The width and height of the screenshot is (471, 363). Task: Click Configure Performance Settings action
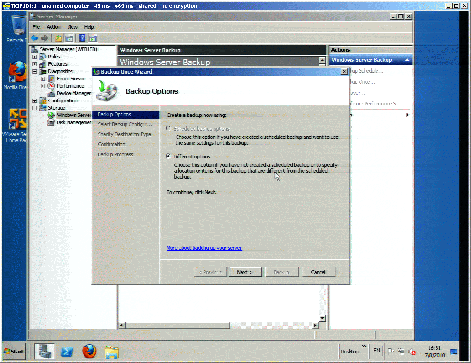tap(375, 104)
